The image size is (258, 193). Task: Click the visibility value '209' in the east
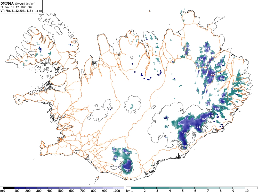[x=213, y=74]
